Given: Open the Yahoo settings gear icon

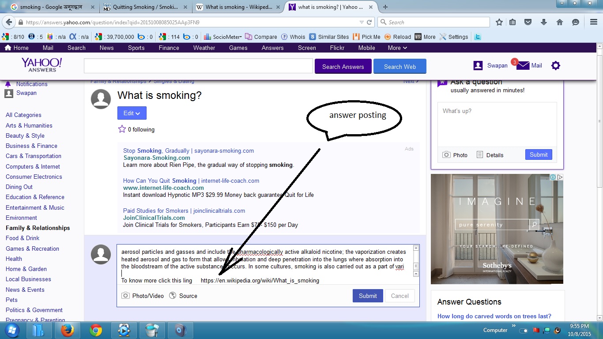Looking at the screenshot, I should pyautogui.click(x=556, y=65).
